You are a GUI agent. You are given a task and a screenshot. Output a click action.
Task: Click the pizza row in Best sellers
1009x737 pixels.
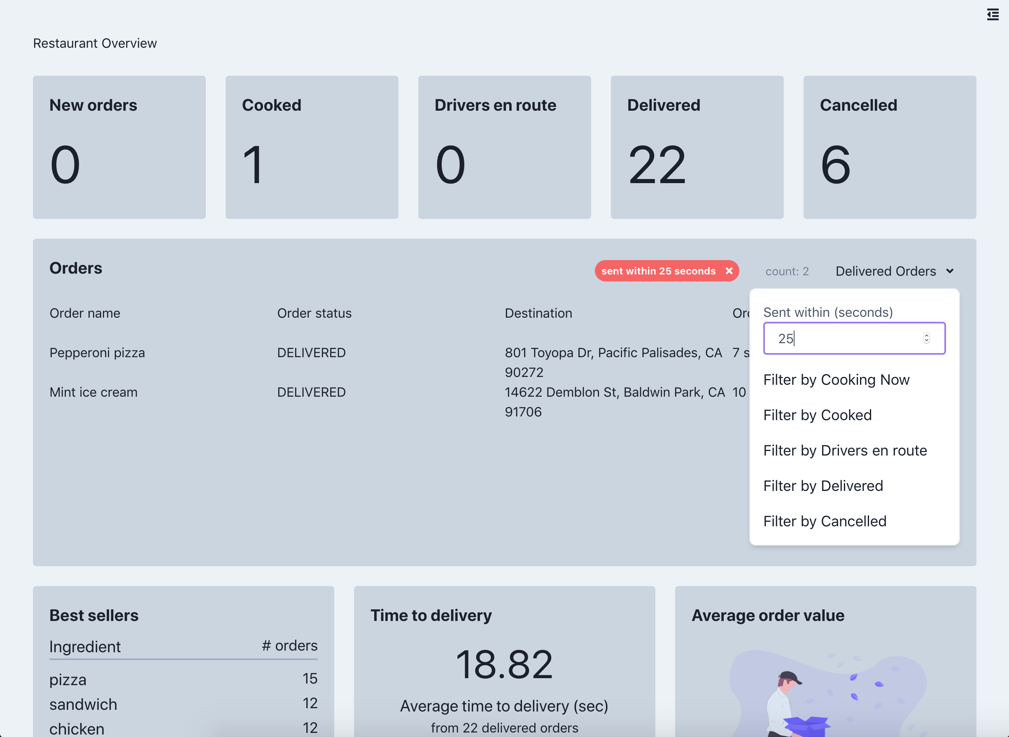[x=184, y=679]
